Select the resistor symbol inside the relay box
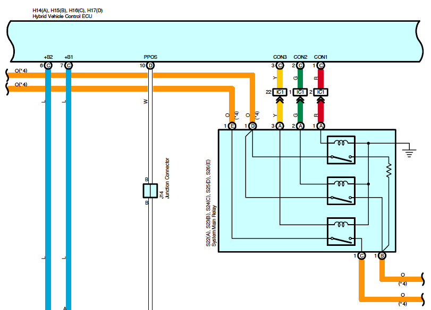Image resolution: width=431 pixels, height=310 pixels. 388,171
